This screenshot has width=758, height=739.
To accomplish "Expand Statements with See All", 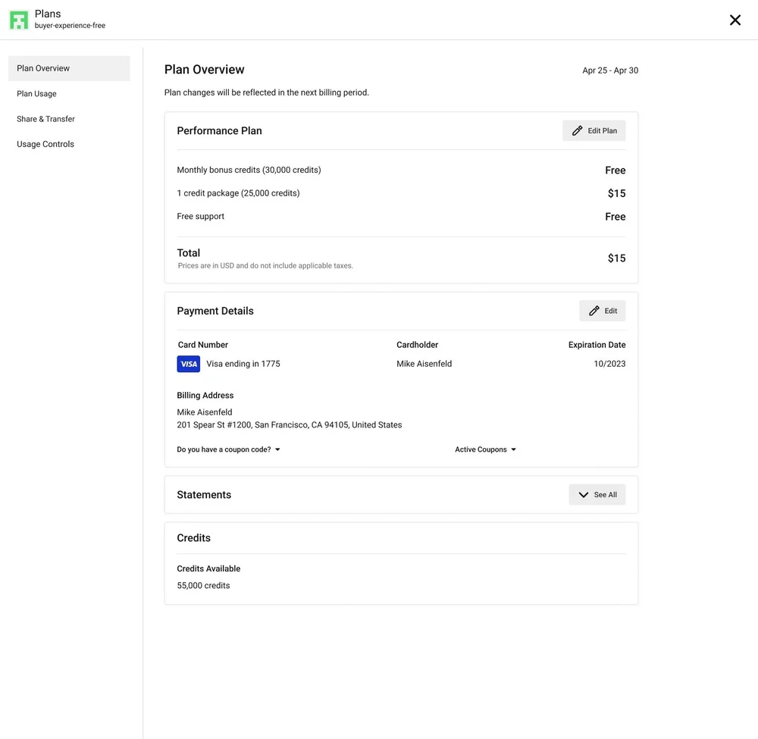I will pyautogui.click(x=597, y=495).
